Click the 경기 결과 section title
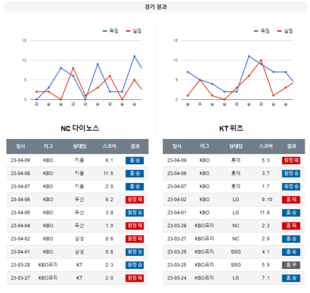The image size is (310, 293). click(x=156, y=7)
